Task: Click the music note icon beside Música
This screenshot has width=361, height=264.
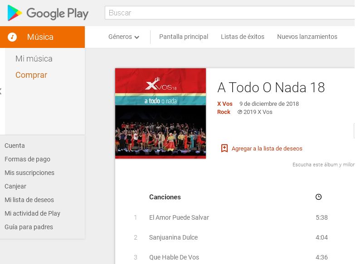Action: tap(13, 37)
